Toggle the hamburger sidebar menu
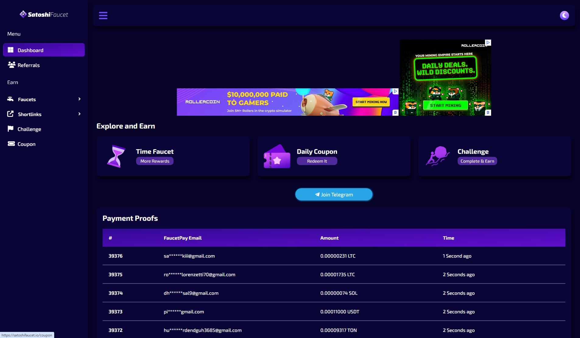The height and width of the screenshot is (338, 580). [103, 15]
